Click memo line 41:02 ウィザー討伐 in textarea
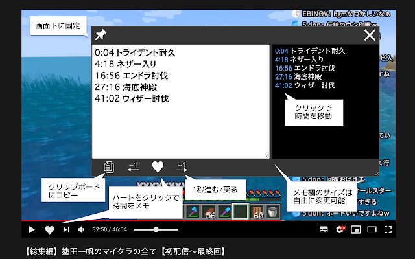 (x=132, y=98)
